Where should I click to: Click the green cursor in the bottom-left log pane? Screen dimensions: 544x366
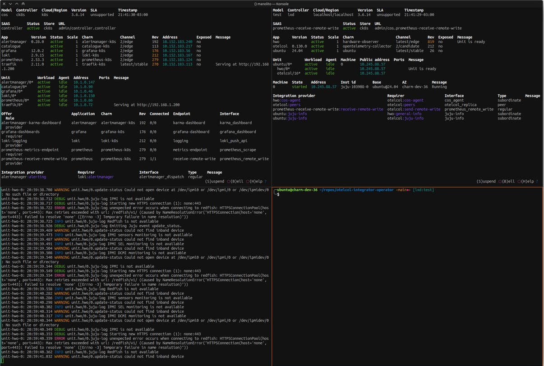coord(2,361)
